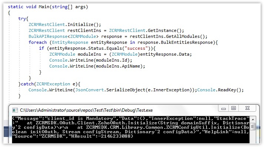Click 'restClientIns' variable declaration
The image size is (264, 147).
point(84,30)
